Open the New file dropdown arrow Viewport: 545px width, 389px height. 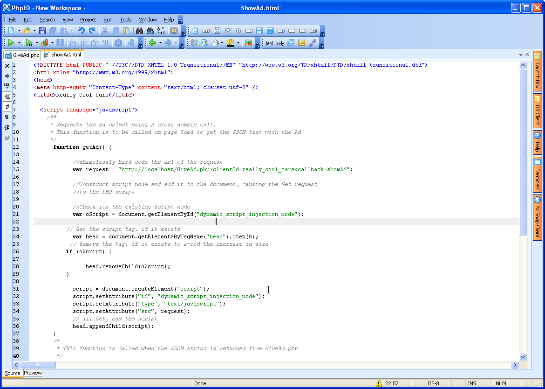coord(19,31)
